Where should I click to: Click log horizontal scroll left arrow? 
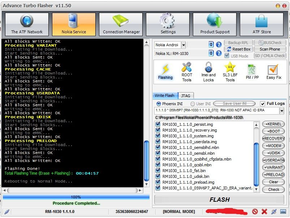pos(5,190)
